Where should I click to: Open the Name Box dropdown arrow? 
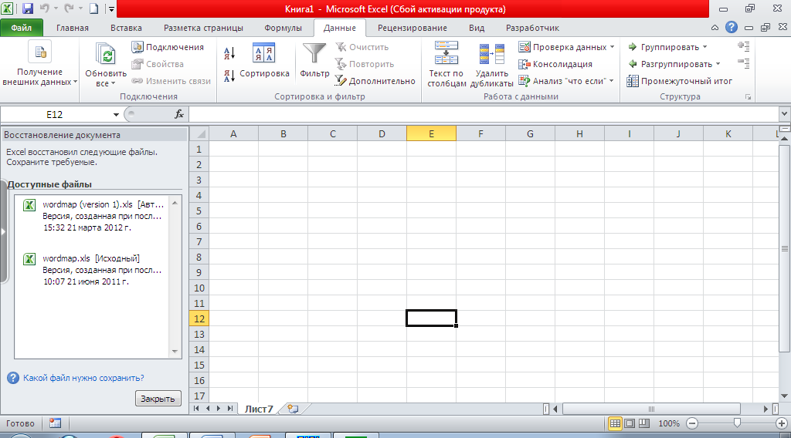click(116, 115)
